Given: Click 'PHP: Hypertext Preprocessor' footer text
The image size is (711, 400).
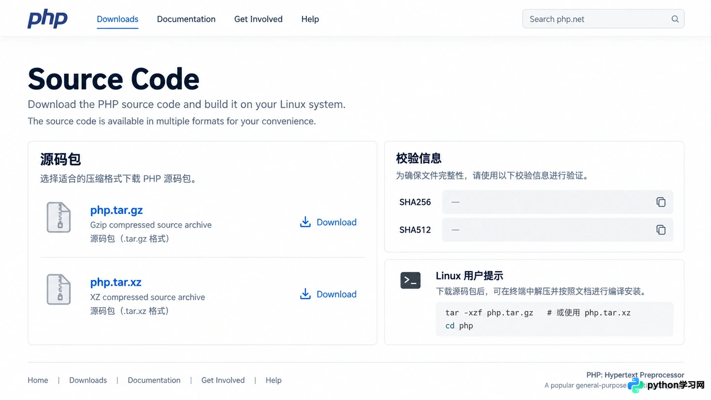Looking at the screenshot, I should 635,375.
